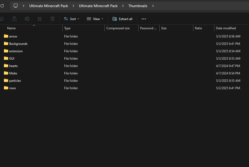Image resolution: width=249 pixels, height=167 pixels.
Task: Go to first Ultimate Minecraft Pack breadcrumb
Action: [49, 6]
